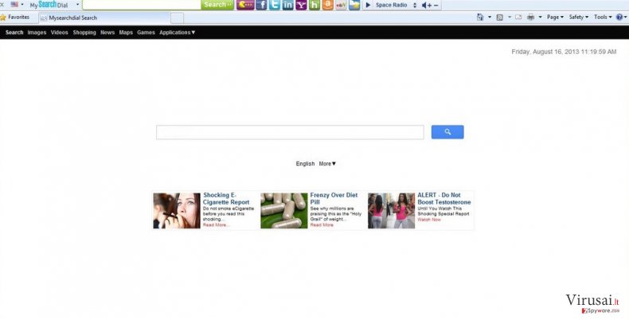Open the Facebook toolbar shortcut
This screenshot has height=320, width=629.
261,5
